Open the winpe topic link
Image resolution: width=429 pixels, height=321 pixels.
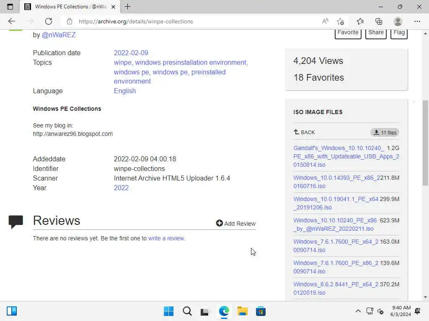(123, 63)
